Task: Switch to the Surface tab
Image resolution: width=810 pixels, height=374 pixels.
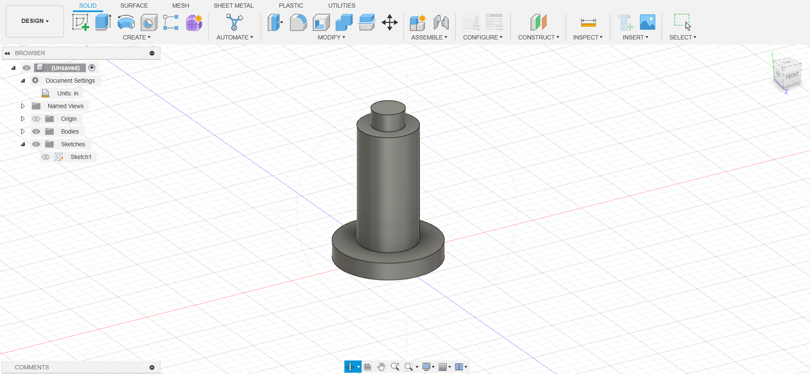Action: [134, 6]
